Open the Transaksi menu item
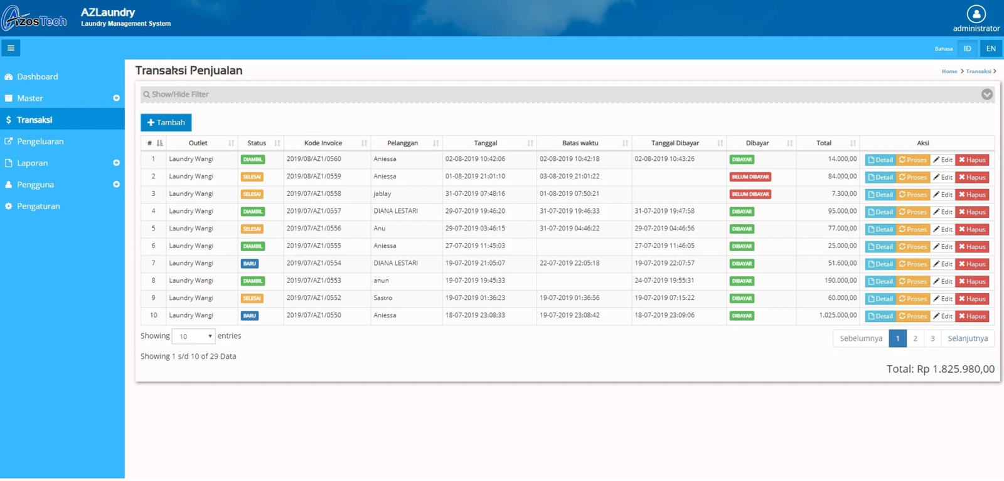This screenshot has height=481, width=1004. (x=35, y=120)
